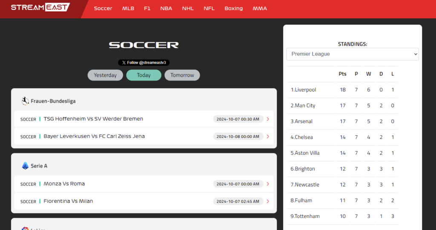This screenshot has height=230, width=436.
Task: Follow @streameastv3 on X
Action: coord(143,63)
